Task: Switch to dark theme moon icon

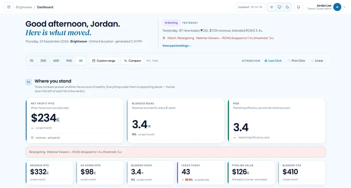Action: pyautogui.click(x=287, y=7)
